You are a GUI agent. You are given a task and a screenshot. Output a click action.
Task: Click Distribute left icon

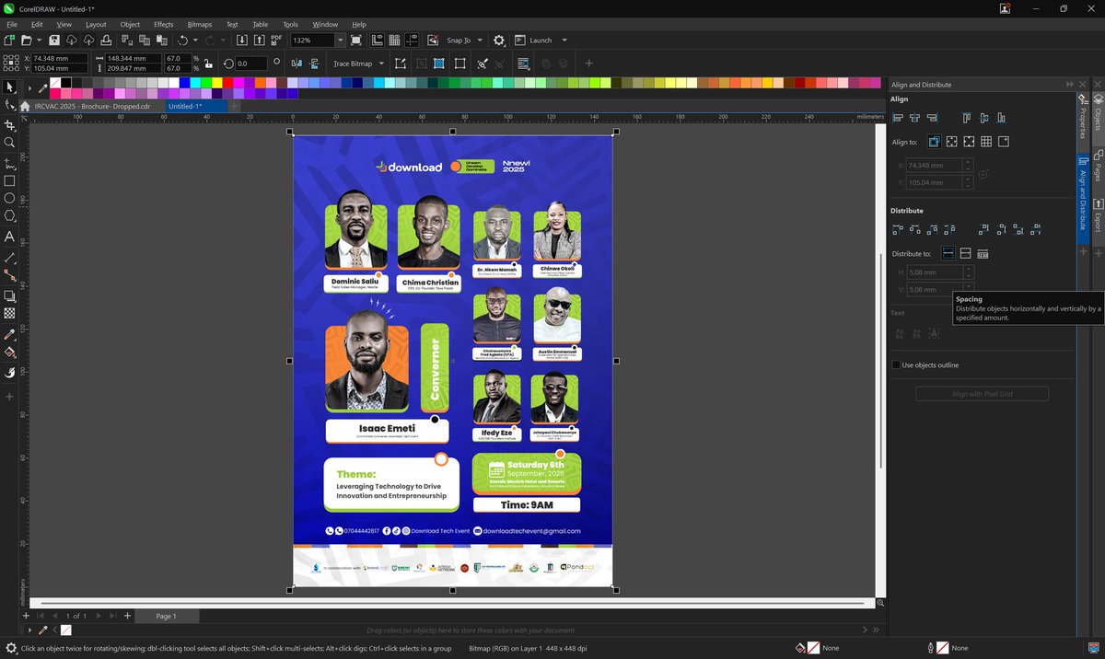pyautogui.click(x=898, y=229)
